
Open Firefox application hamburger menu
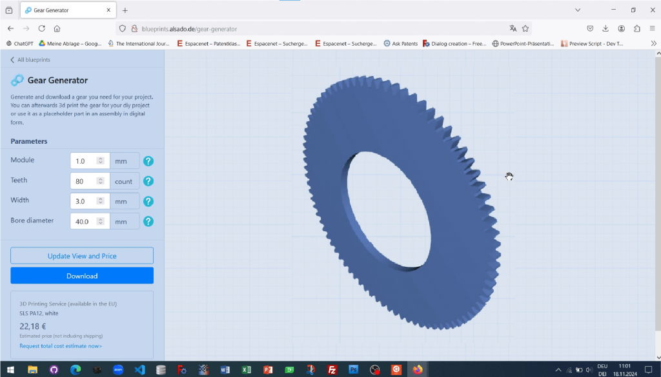[652, 28]
